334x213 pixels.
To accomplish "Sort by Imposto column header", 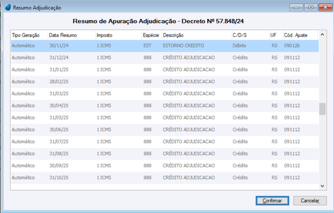I will pos(119,35).
